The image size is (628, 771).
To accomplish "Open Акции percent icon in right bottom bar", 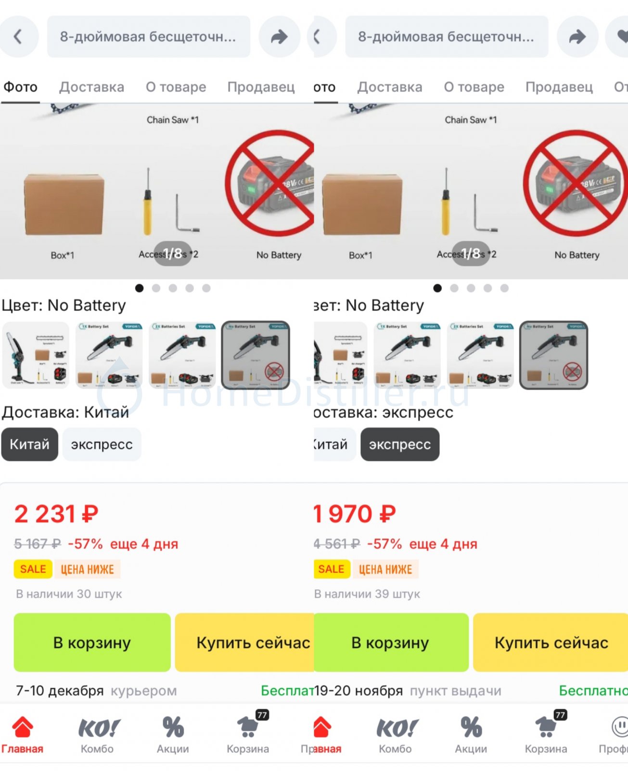I will click(471, 734).
